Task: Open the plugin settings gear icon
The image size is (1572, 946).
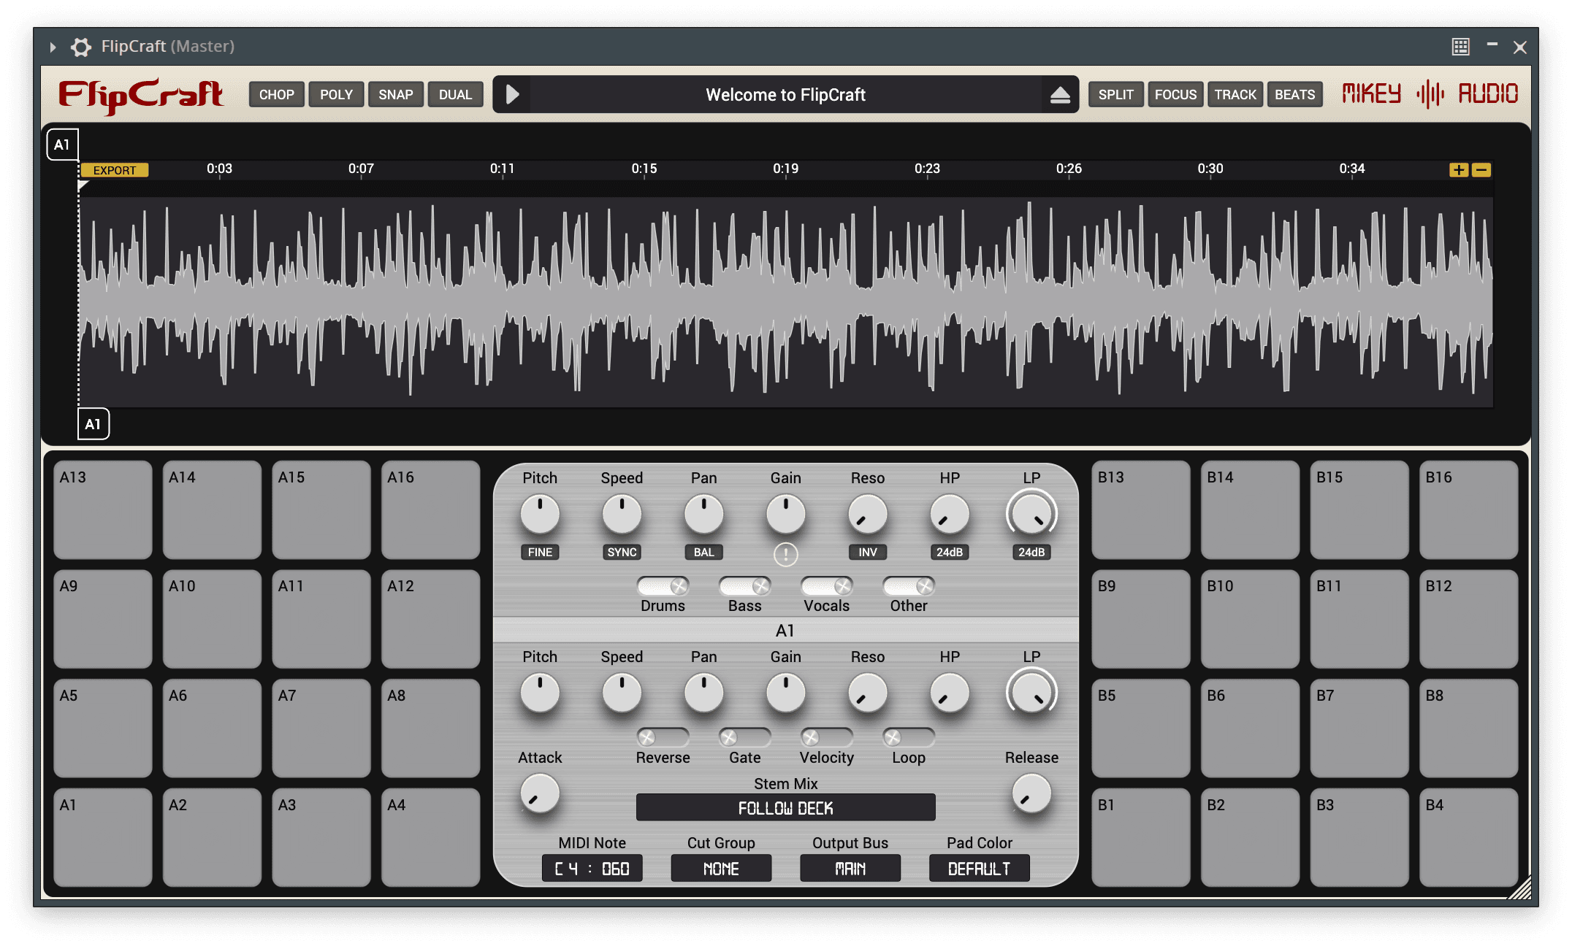Action: (x=80, y=47)
